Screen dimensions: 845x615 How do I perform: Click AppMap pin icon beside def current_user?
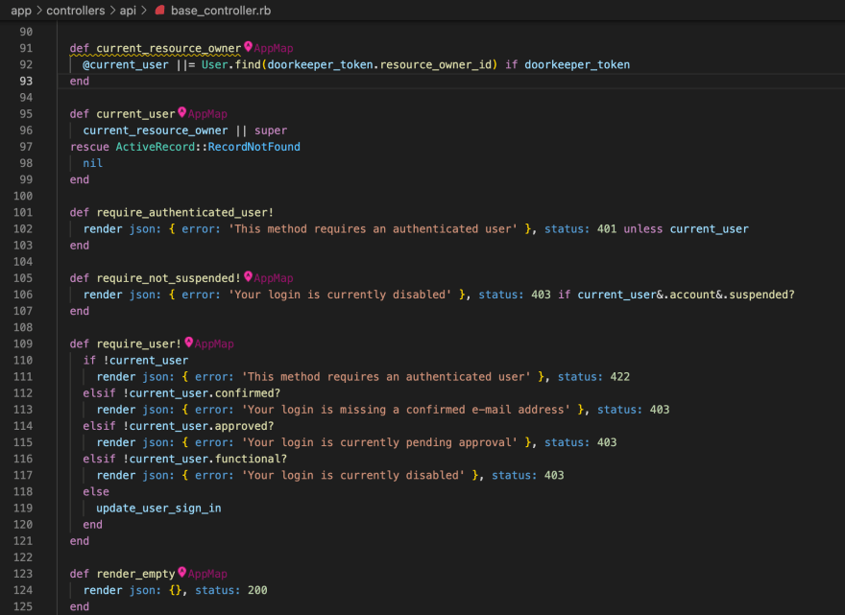(x=182, y=112)
